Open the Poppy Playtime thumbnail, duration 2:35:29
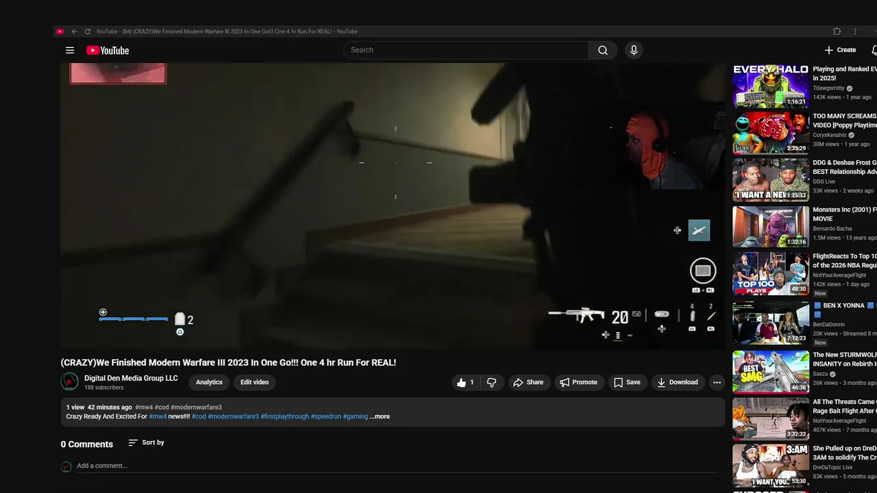The image size is (877, 493). tap(771, 133)
